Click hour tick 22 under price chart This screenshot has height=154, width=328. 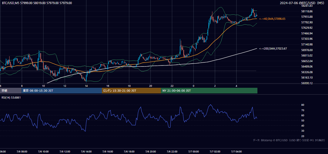[172, 86]
